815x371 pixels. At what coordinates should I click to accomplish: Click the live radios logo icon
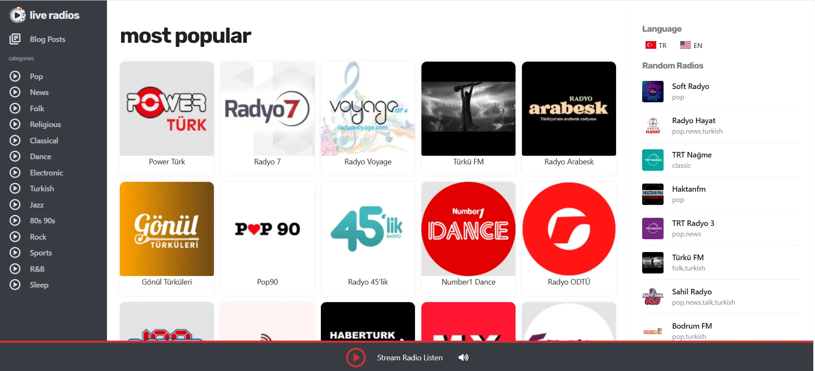(x=17, y=15)
